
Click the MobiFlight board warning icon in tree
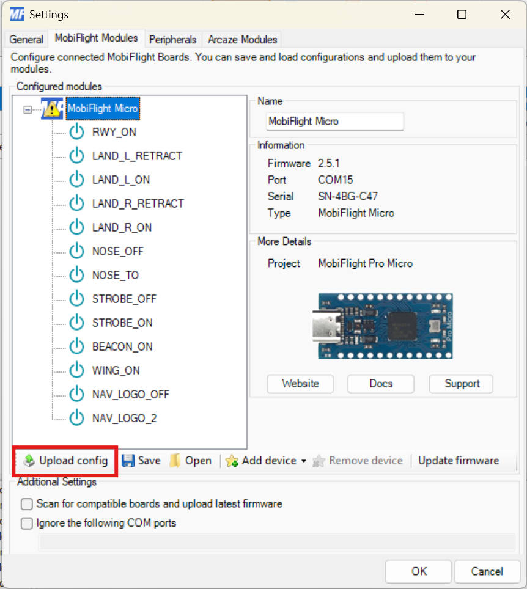tap(52, 109)
